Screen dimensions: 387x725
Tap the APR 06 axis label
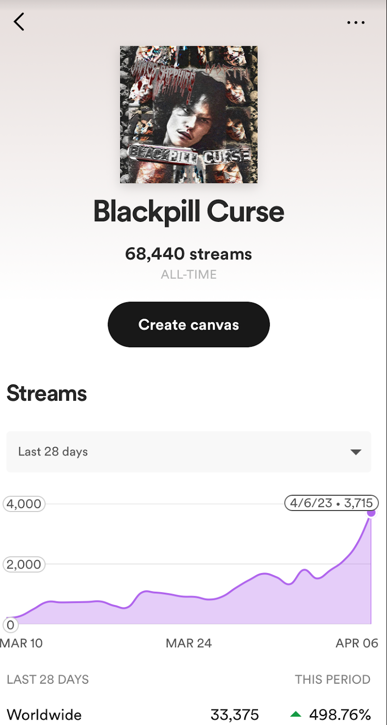tap(356, 643)
